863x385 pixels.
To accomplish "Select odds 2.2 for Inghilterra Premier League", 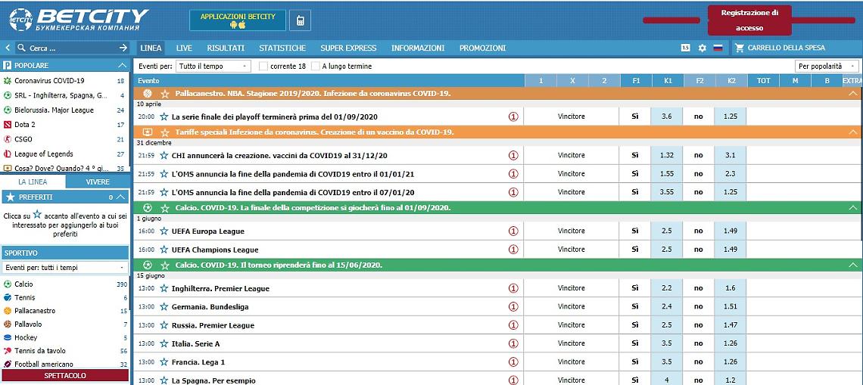I will tap(666, 288).
